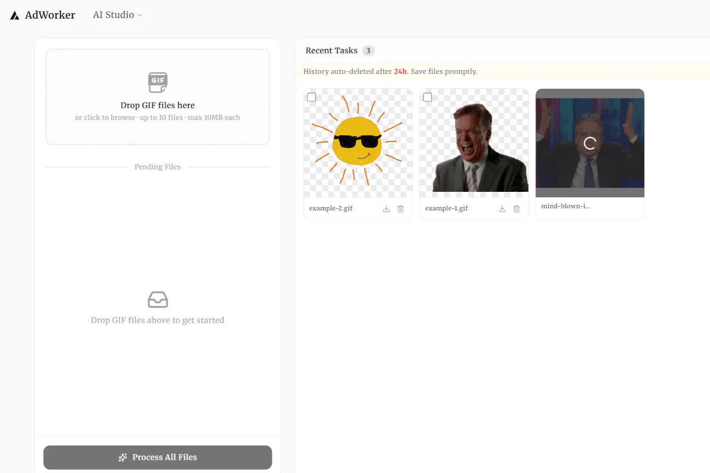
Task: Click the Recent Tasks count badge '3'
Action: [368, 51]
